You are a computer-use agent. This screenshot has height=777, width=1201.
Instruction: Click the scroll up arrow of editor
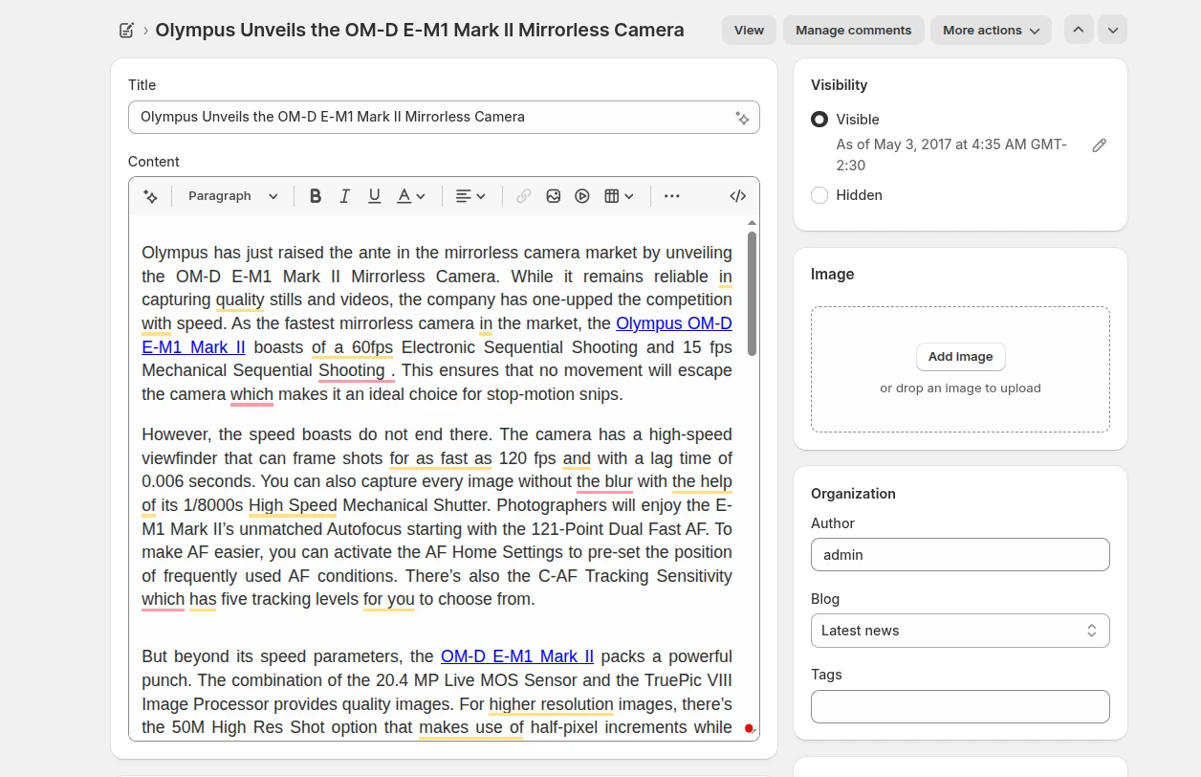(753, 223)
